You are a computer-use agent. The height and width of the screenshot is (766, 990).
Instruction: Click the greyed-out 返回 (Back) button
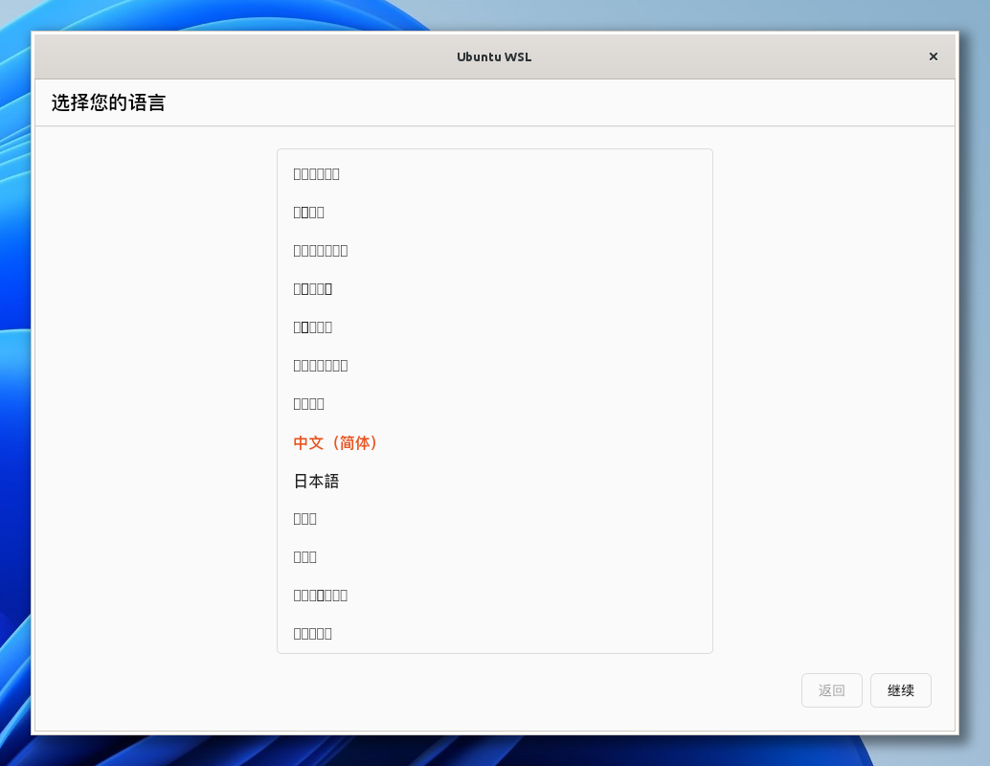(x=831, y=690)
